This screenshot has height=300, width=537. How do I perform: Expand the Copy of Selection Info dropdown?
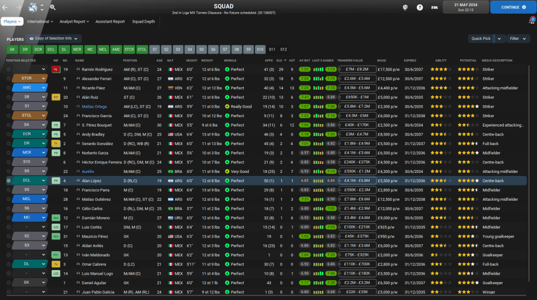coord(54,39)
